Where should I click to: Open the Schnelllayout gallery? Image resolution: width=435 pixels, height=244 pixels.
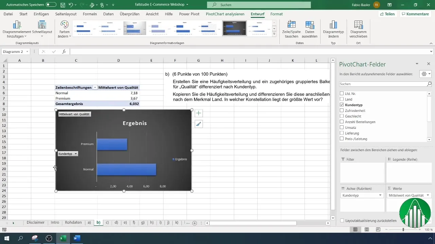click(42, 29)
